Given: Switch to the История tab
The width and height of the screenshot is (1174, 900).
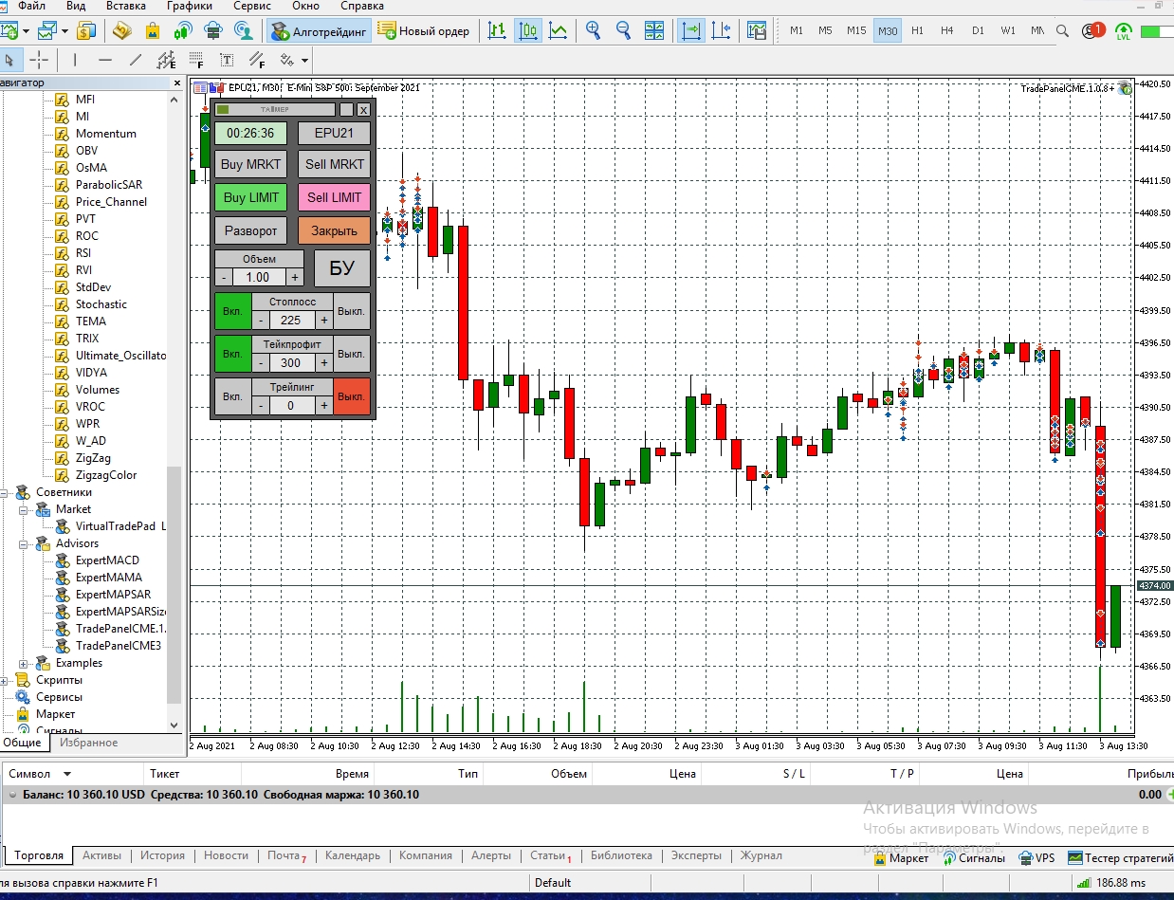Looking at the screenshot, I should [x=163, y=855].
